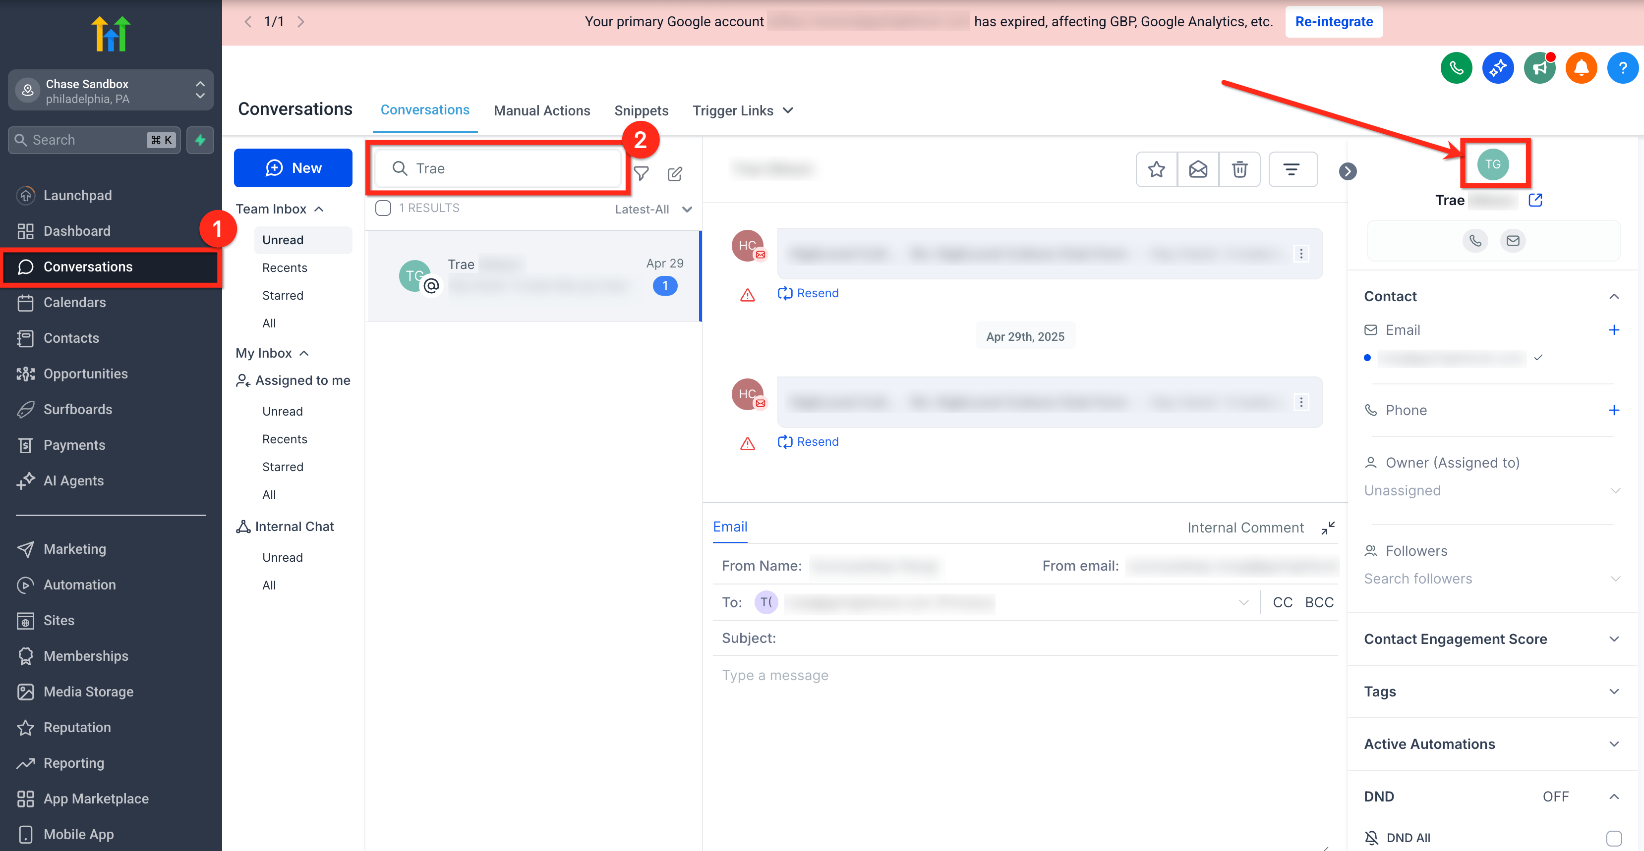The height and width of the screenshot is (851, 1644).
Task: Open message filter lines icon in conversation header
Action: (1292, 169)
